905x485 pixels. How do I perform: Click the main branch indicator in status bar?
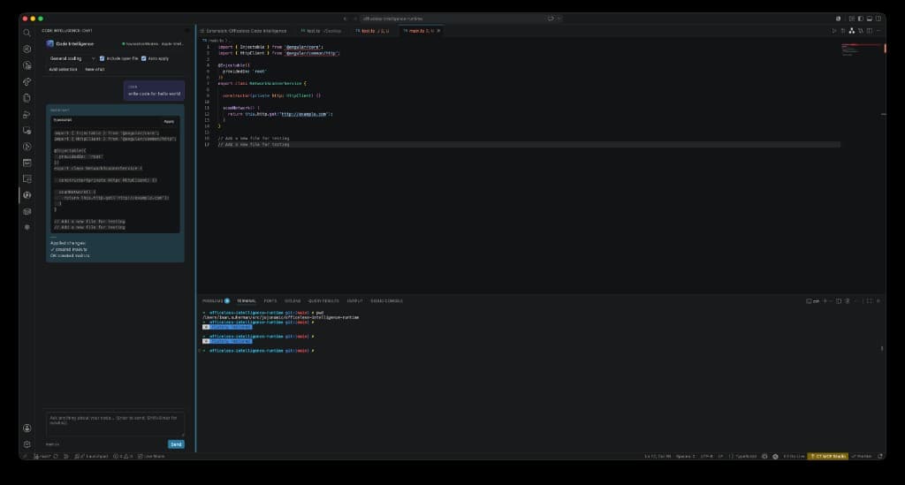[x=42, y=456]
